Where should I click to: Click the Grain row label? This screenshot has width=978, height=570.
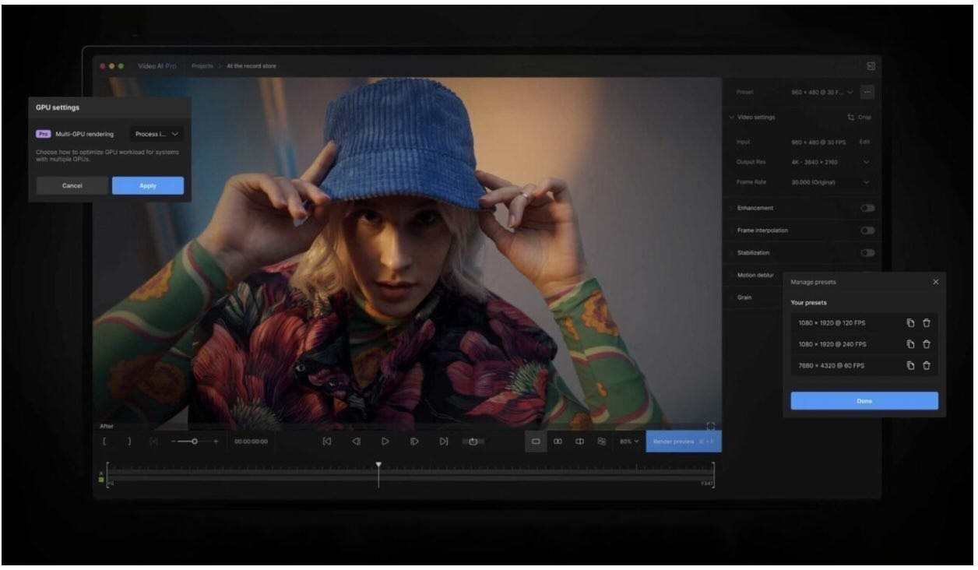pos(744,297)
